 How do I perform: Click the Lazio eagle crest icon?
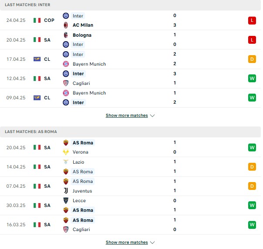[66, 162]
